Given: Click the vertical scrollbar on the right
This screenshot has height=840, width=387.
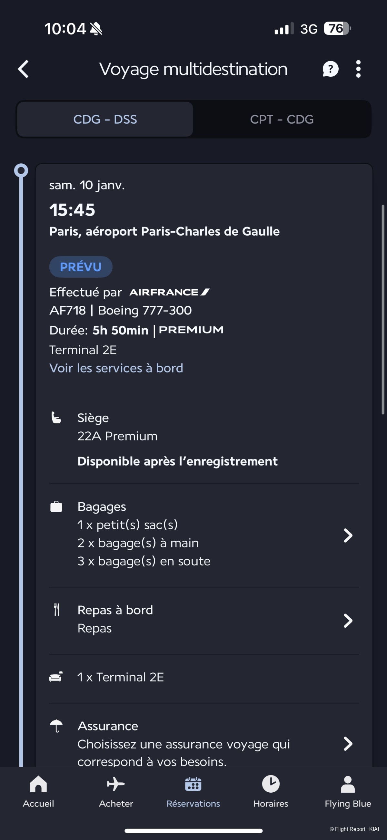Looking at the screenshot, I should [x=383, y=309].
